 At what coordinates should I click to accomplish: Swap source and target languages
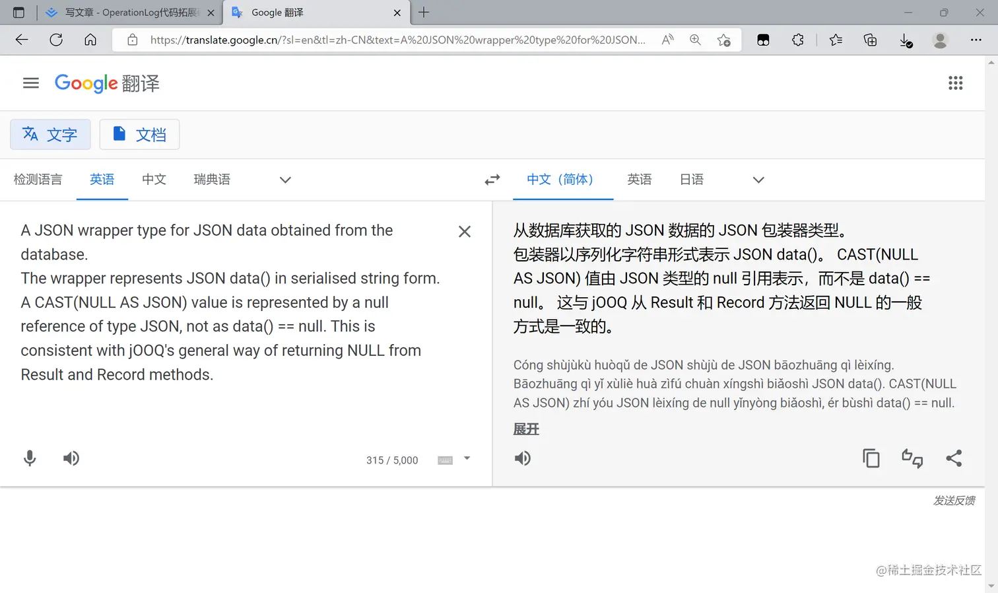[x=492, y=180]
